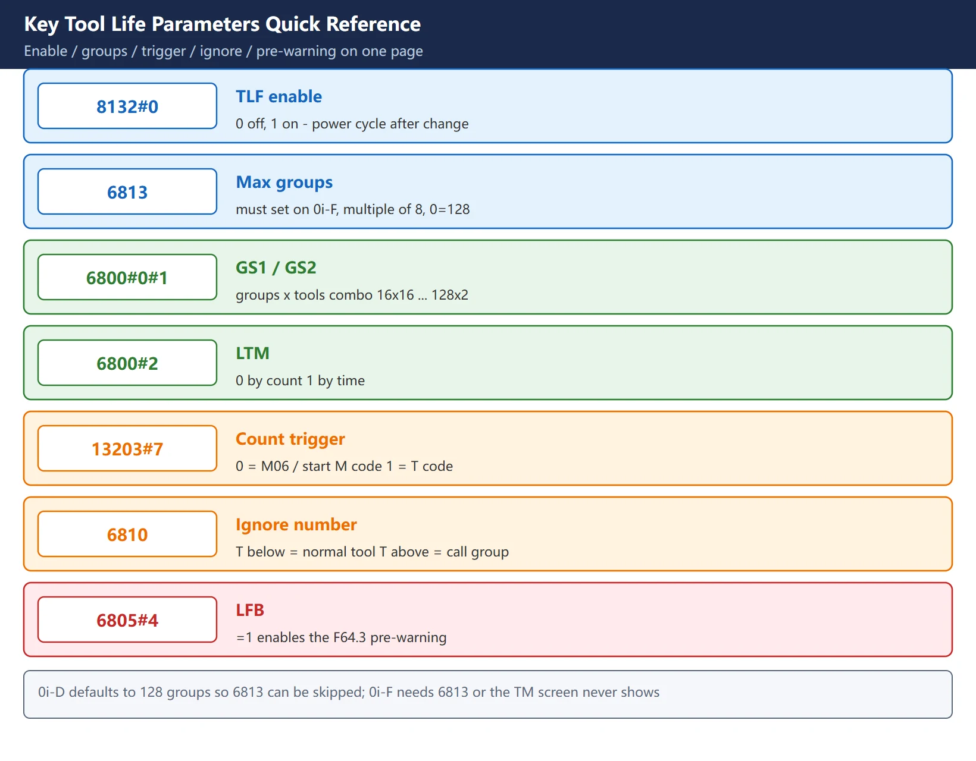The width and height of the screenshot is (976, 761).
Task: Click the 6805#4 parameter code box
Action: (x=127, y=620)
